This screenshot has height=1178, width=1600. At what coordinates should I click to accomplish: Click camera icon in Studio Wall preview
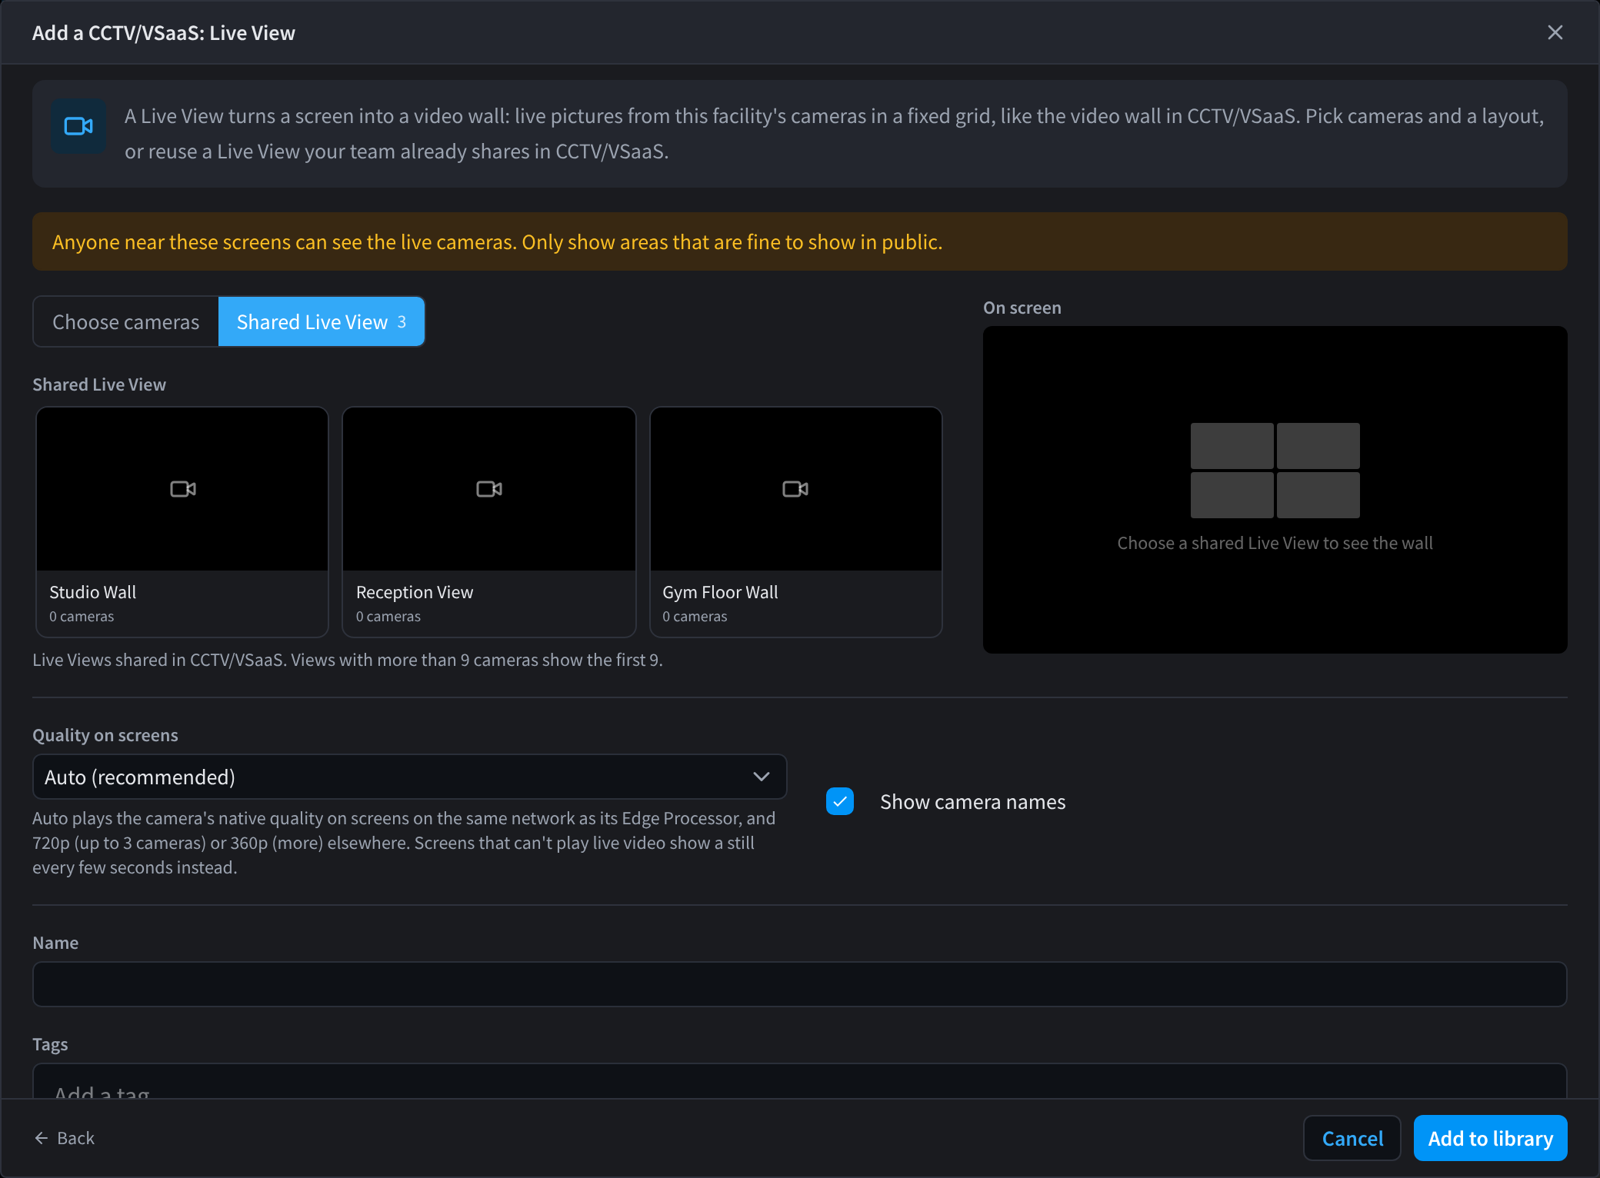click(182, 489)
